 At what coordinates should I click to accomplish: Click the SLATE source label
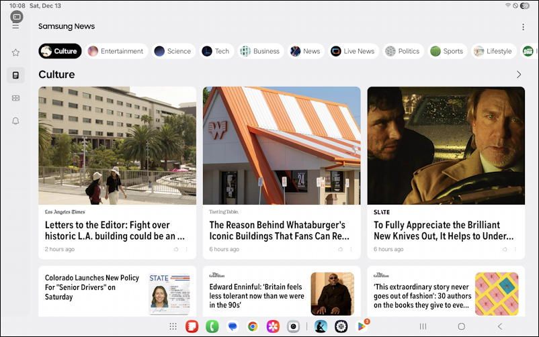382,212
